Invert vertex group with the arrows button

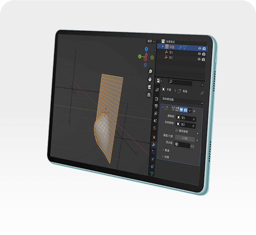(x=192, y=146)
